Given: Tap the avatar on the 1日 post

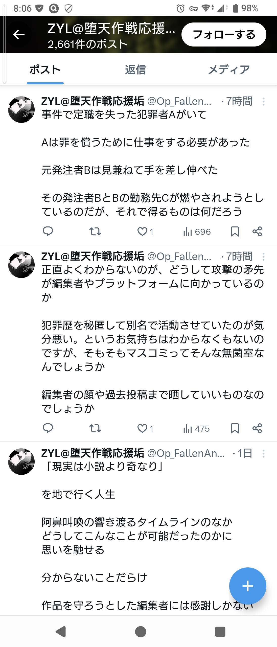Looking at the screenshot, I should pos(21,461).
